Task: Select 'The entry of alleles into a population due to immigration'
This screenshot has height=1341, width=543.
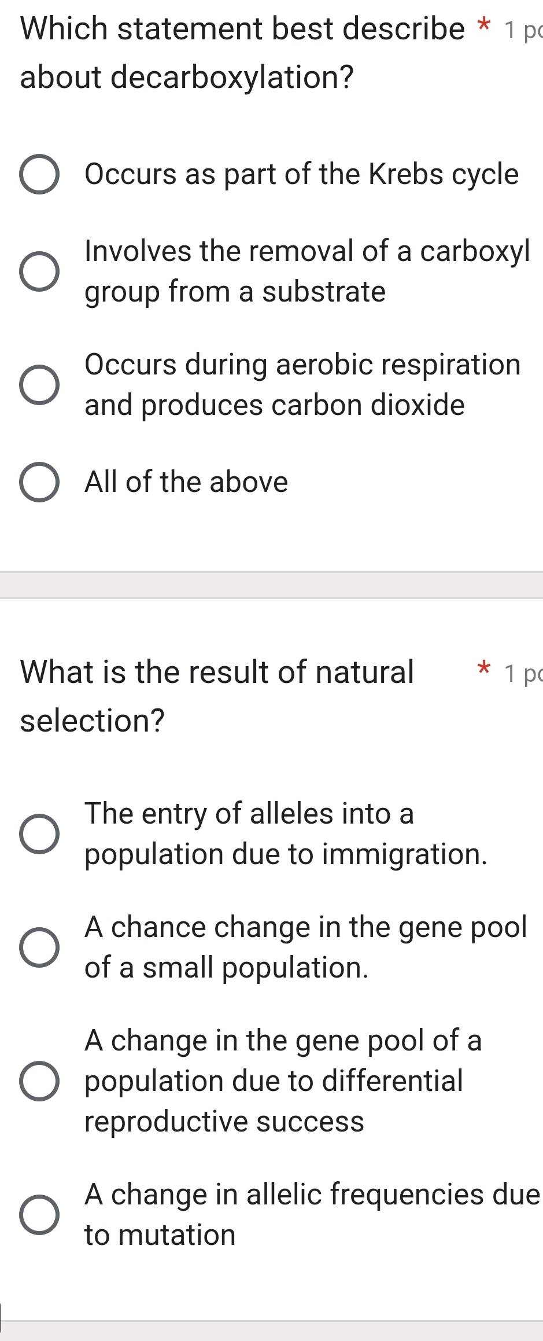Action: (40, 834)
